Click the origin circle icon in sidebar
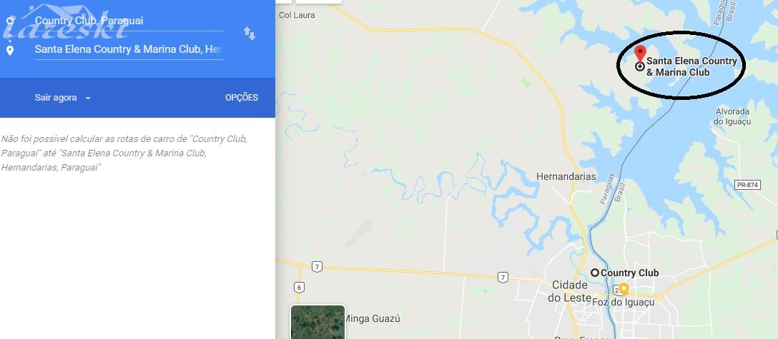 (11, 20)
